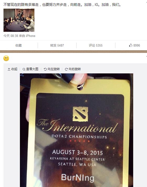Choose 向左旋转 text to rotate left
This screenshot has width=147, height=187.
tap(54, 69)
